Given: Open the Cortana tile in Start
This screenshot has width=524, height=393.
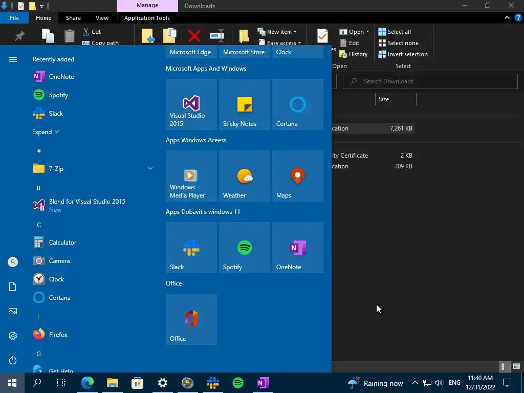Looking at the screenshot, I should (x=298, y=104).
